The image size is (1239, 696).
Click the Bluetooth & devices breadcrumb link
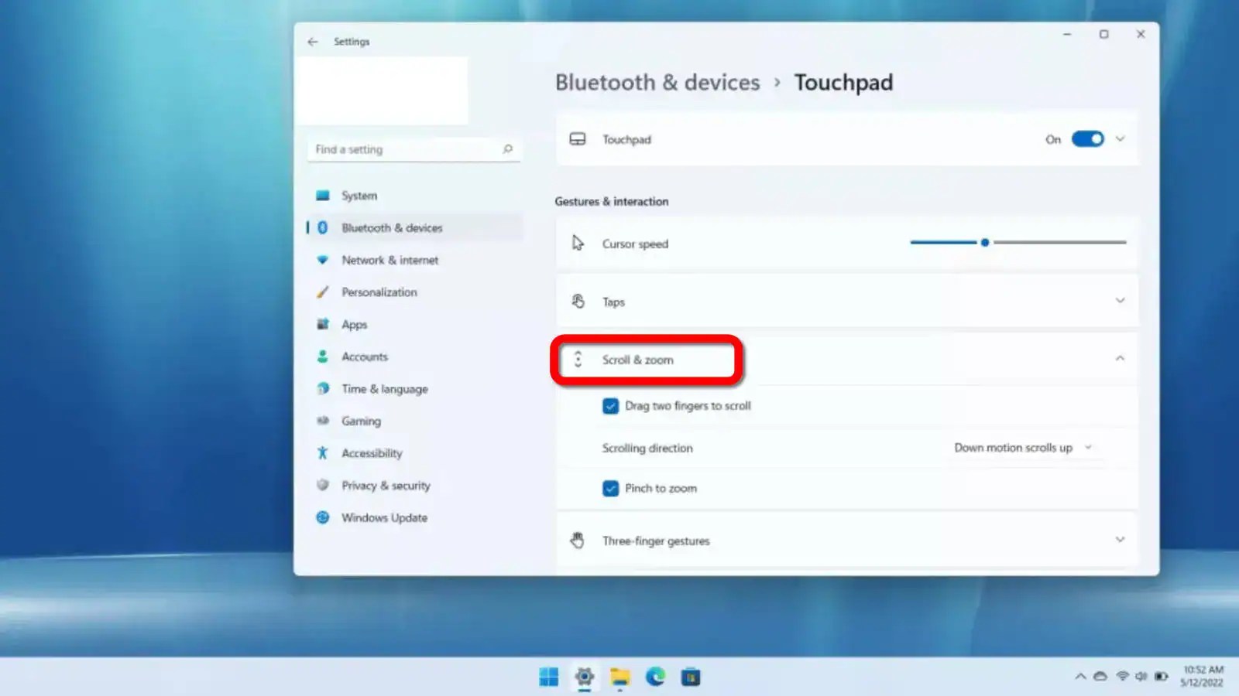[657, 83]
